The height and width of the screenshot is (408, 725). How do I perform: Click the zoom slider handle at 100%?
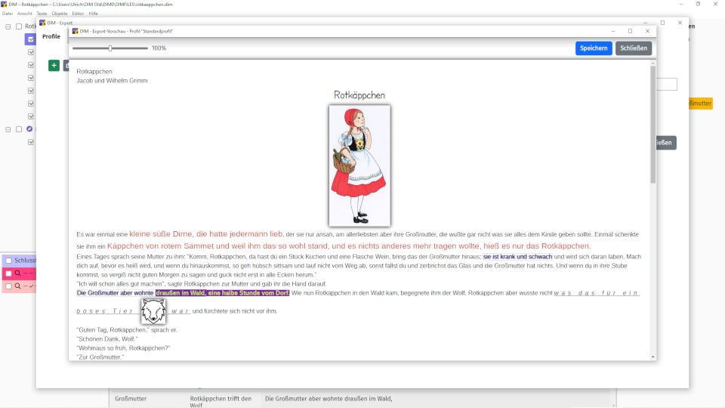[x=110, y=48]
